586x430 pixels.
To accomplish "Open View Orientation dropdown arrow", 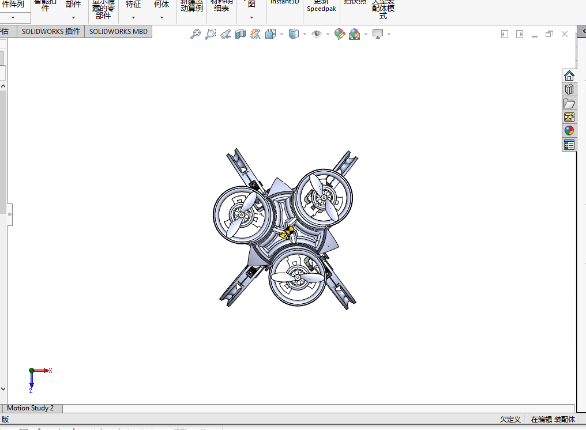I will (281, 35).
